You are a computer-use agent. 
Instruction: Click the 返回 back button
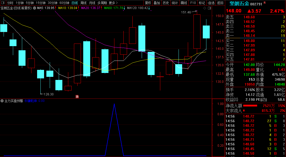(220, 3)
